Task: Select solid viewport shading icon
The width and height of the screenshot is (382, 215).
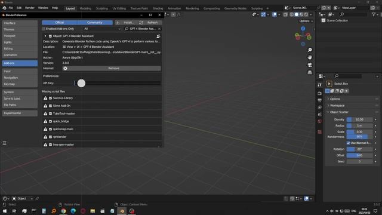Action: 297,14
